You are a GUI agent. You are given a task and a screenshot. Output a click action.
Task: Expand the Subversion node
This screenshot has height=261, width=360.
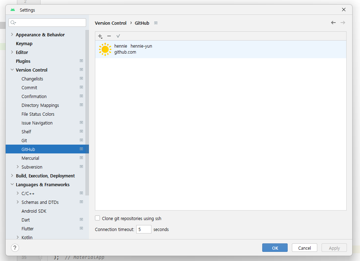pos(18,167)
